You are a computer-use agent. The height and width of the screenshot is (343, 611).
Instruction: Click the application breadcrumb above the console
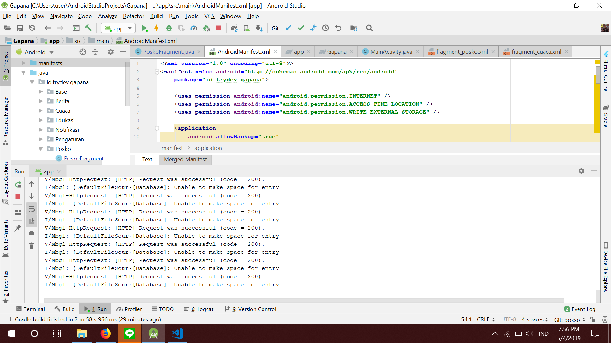click(208, 148)
